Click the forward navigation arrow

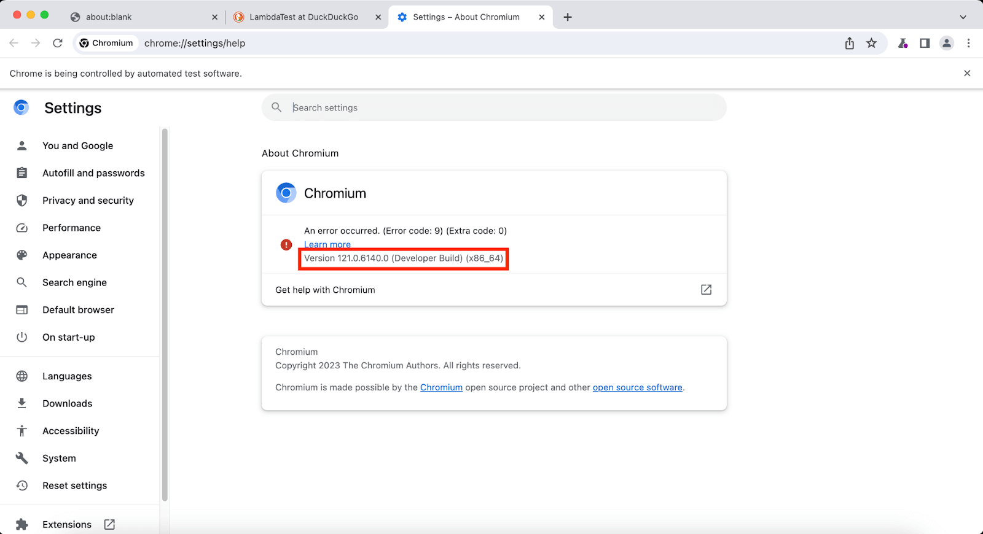coord(36,43)
